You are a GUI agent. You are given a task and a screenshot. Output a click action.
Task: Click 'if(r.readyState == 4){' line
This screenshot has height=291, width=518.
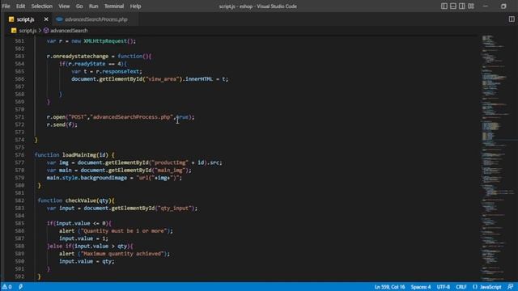coord(93,64)
